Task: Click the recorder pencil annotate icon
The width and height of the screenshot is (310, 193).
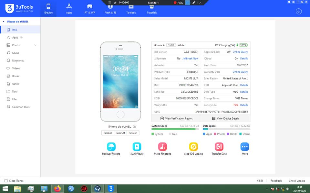Action: click(x=193, y=3)
